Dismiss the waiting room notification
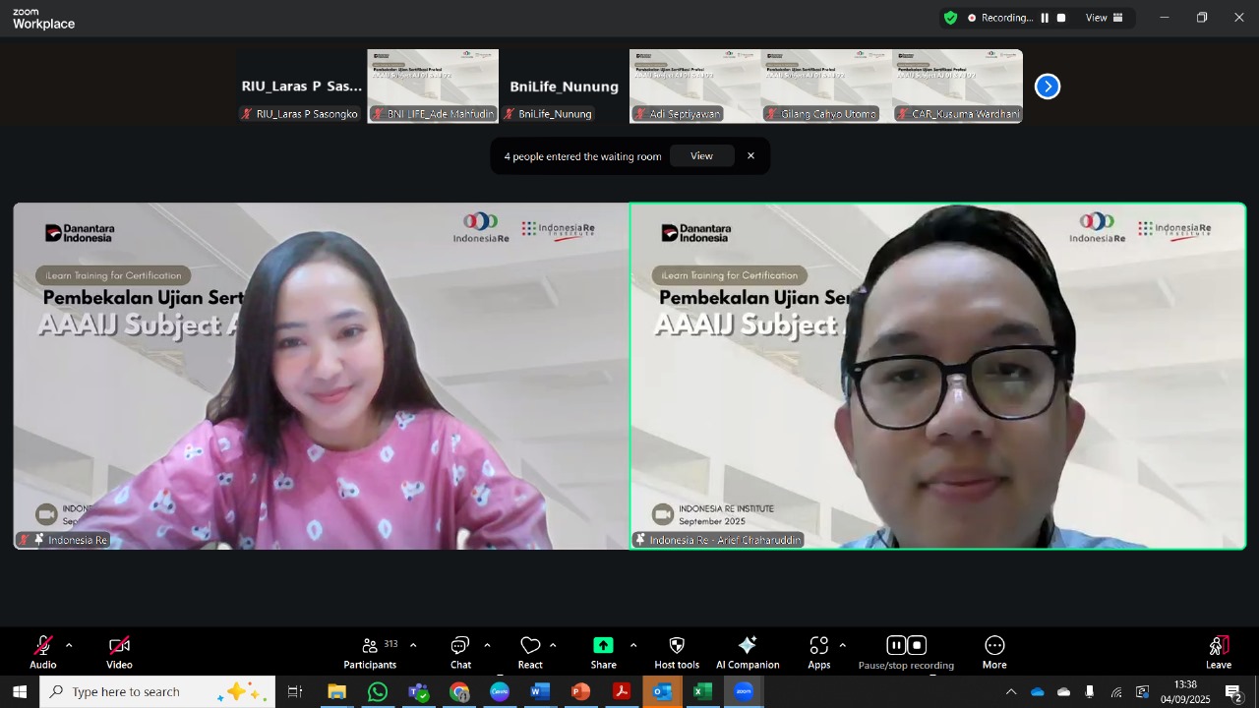This screenshot has width=1259, height=708. tap(750, 156)
